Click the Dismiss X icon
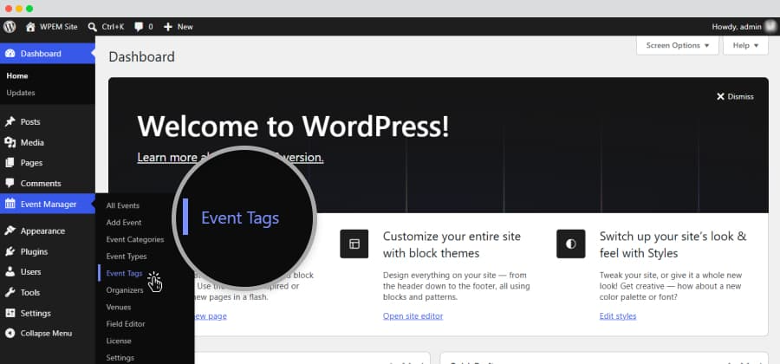780x364 pixels. 720,96
